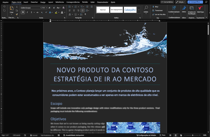The image size is (210, 137).
Task: Align text to the right
Action: point(78,11)
